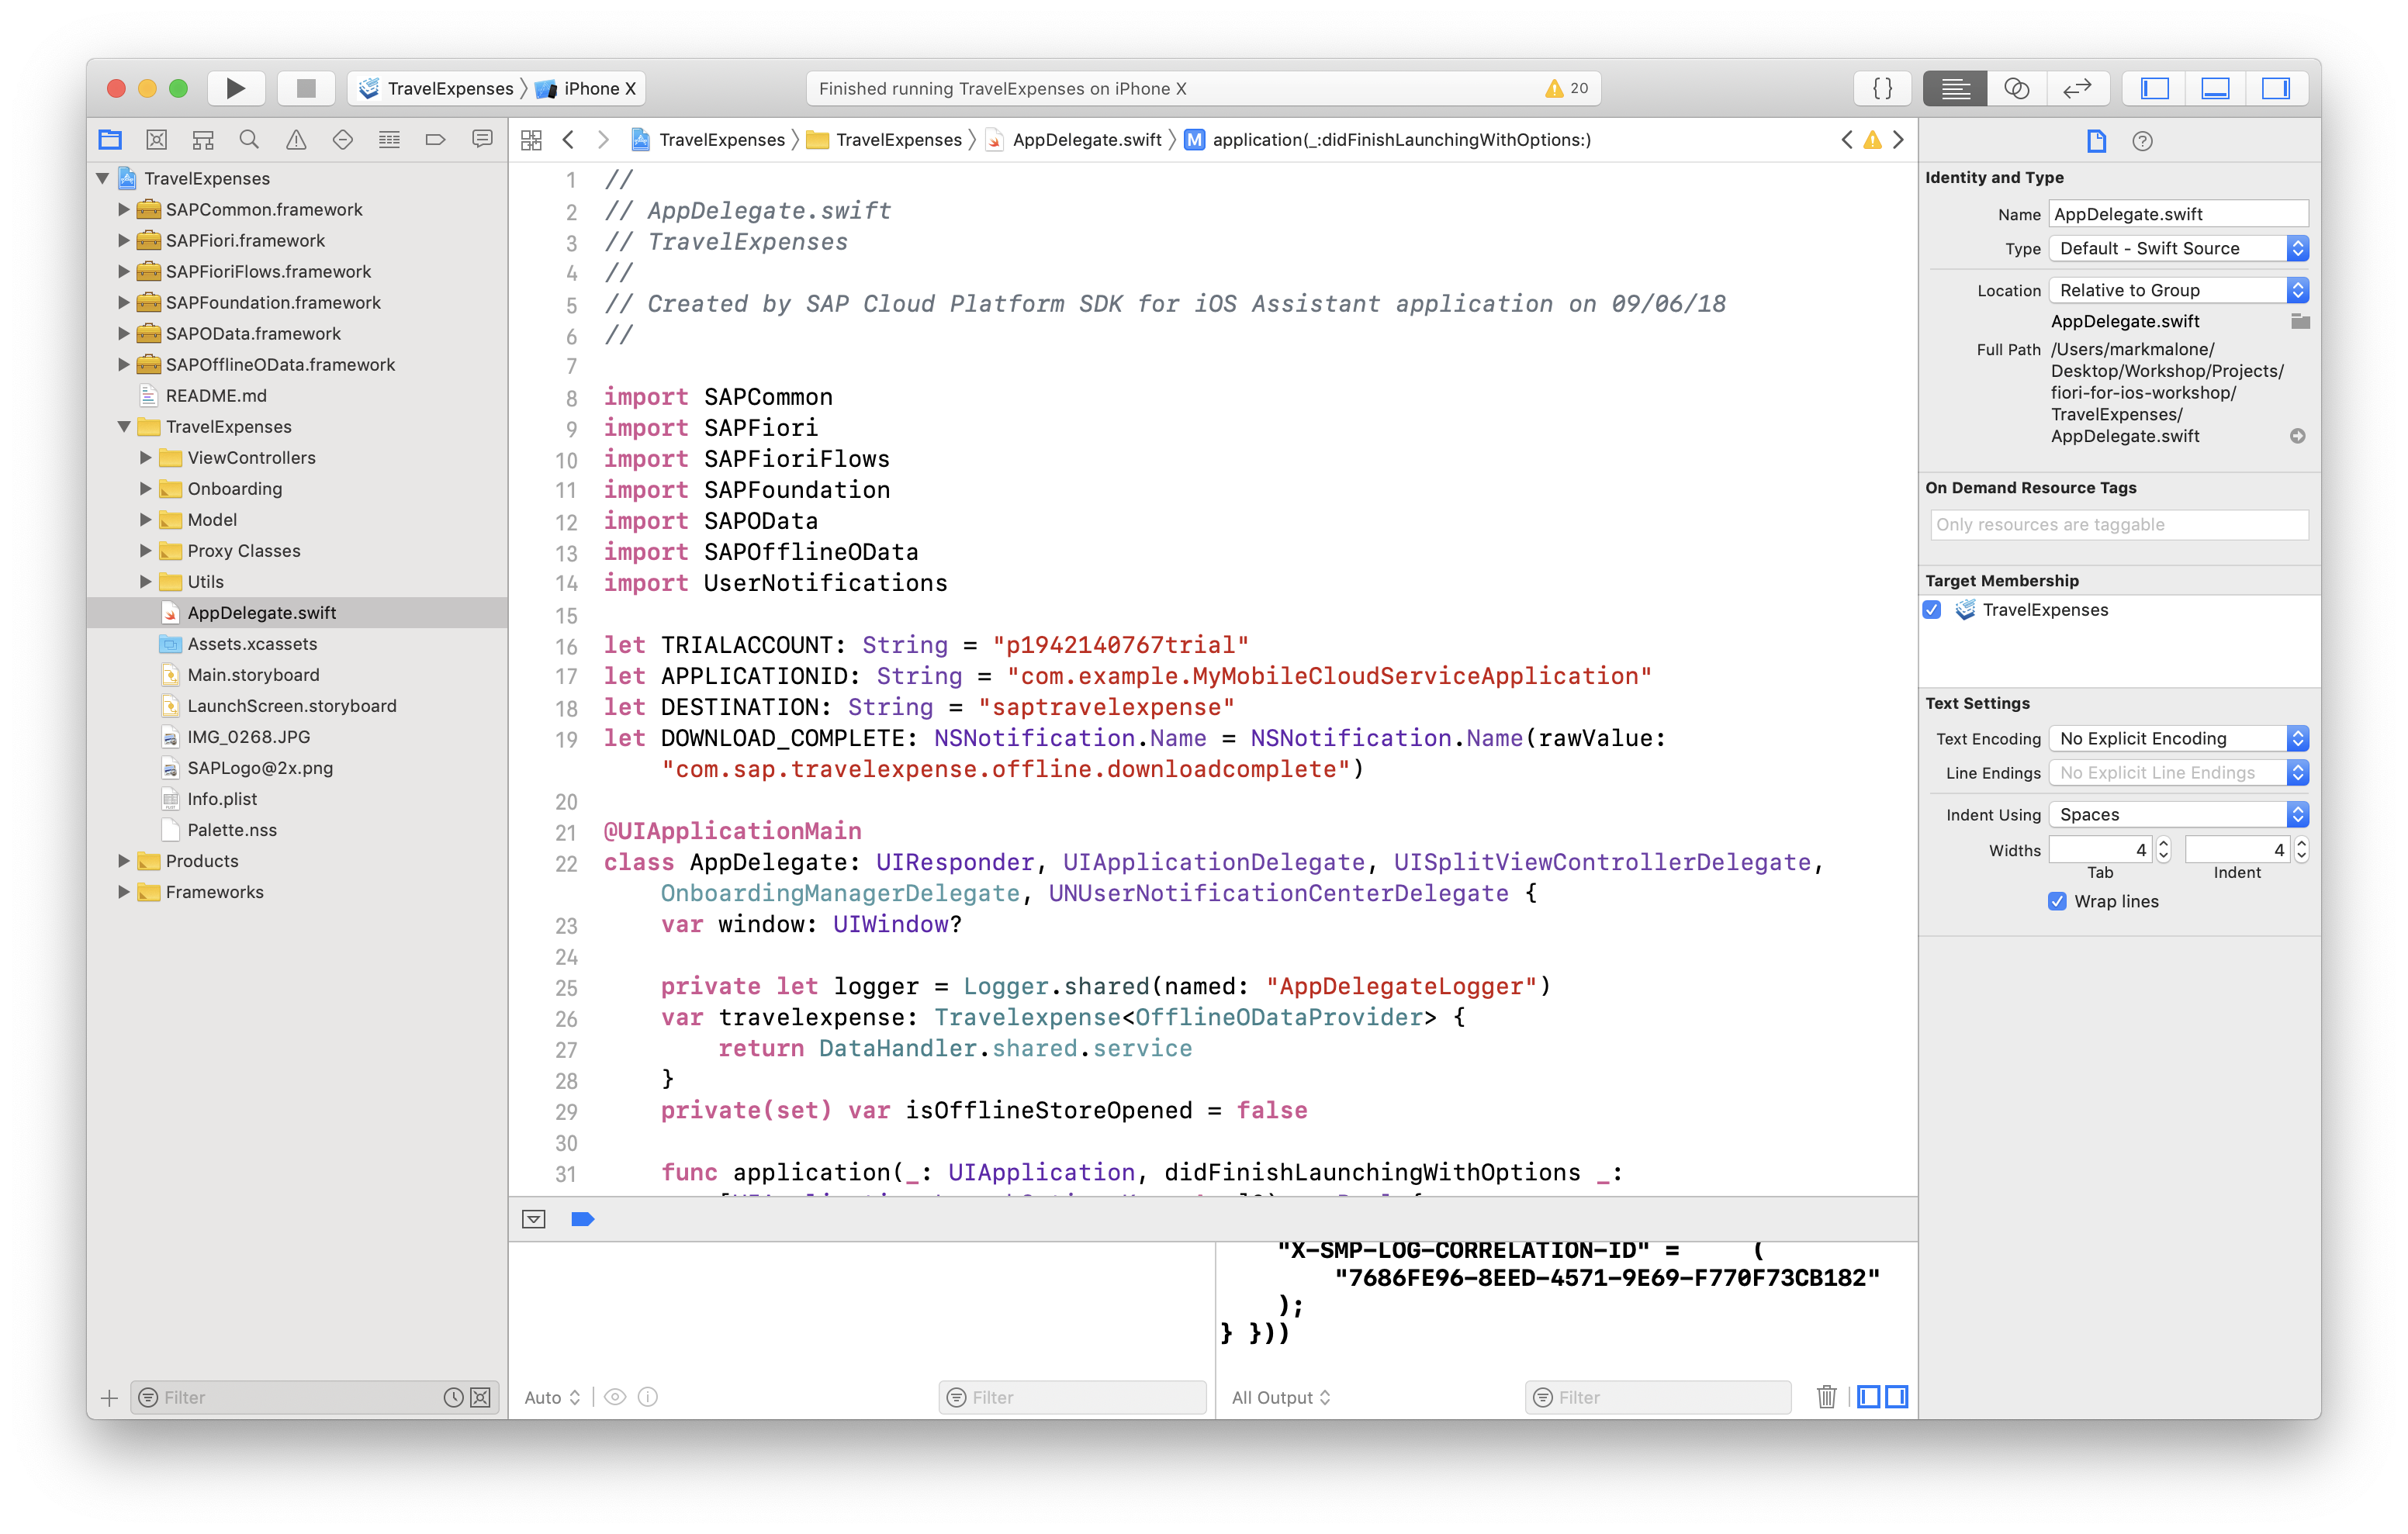
Task: Choose the iPhone X run destination
Action: coord(587,88)
